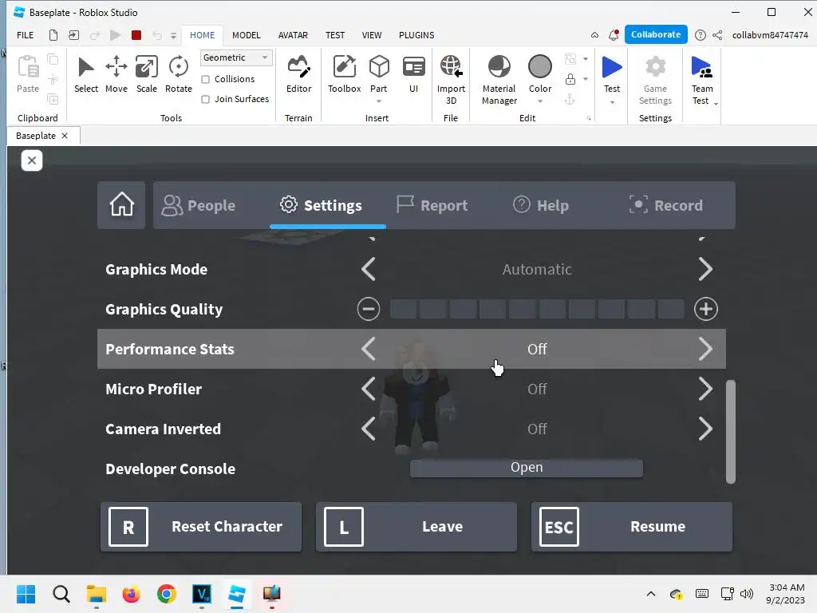Open notifications bell icon

(x=614, y=35)
